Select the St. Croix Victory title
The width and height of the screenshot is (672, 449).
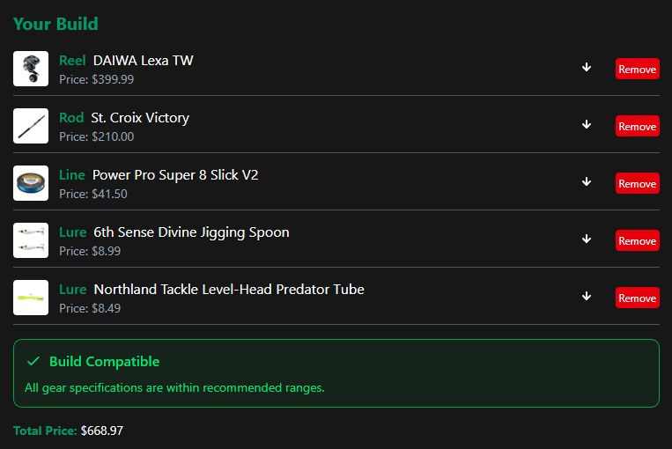click(x=140, y=118)
